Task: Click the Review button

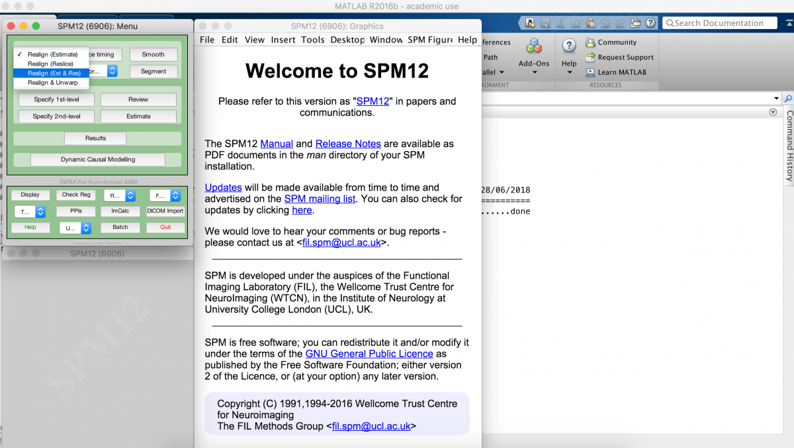Action: tap(139, 99)
